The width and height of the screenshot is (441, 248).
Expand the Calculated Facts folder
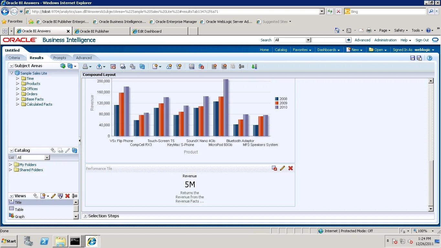[18, 104]
